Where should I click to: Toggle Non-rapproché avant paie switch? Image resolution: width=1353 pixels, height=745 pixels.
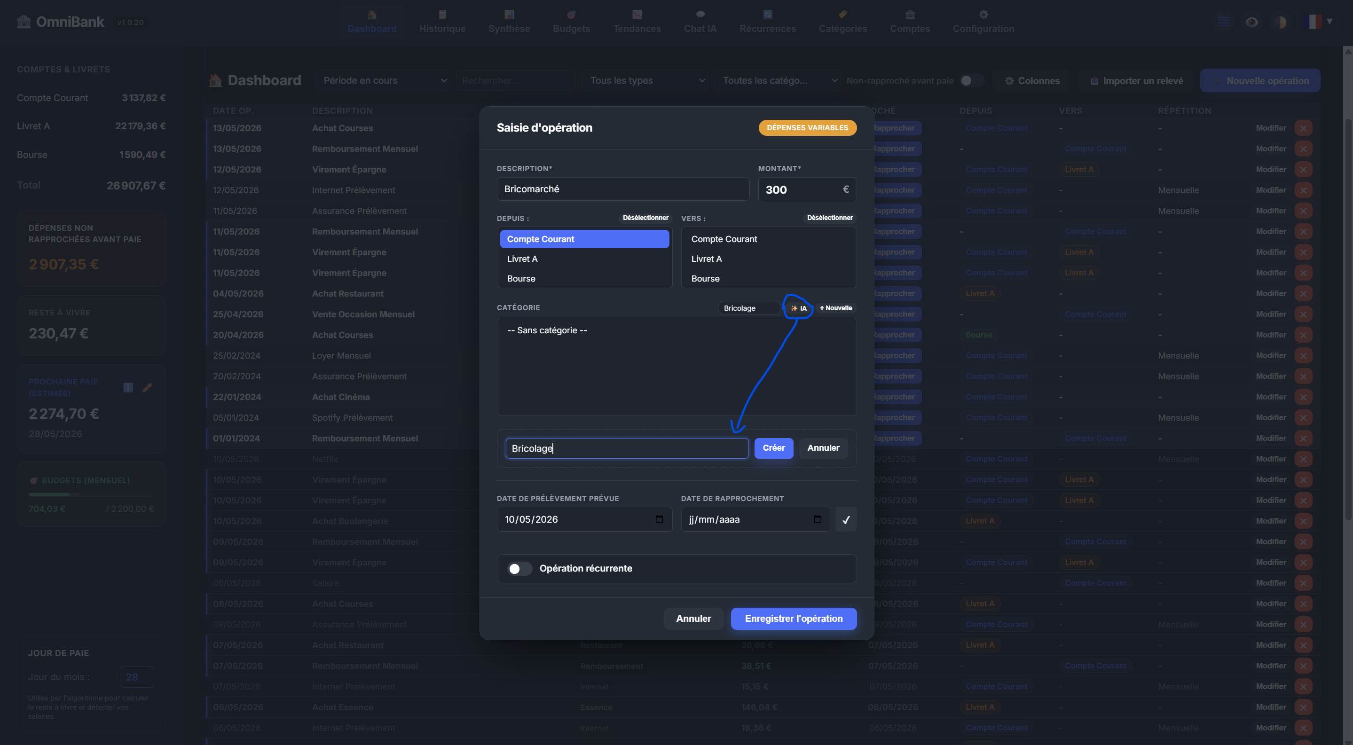pos(972,80)
